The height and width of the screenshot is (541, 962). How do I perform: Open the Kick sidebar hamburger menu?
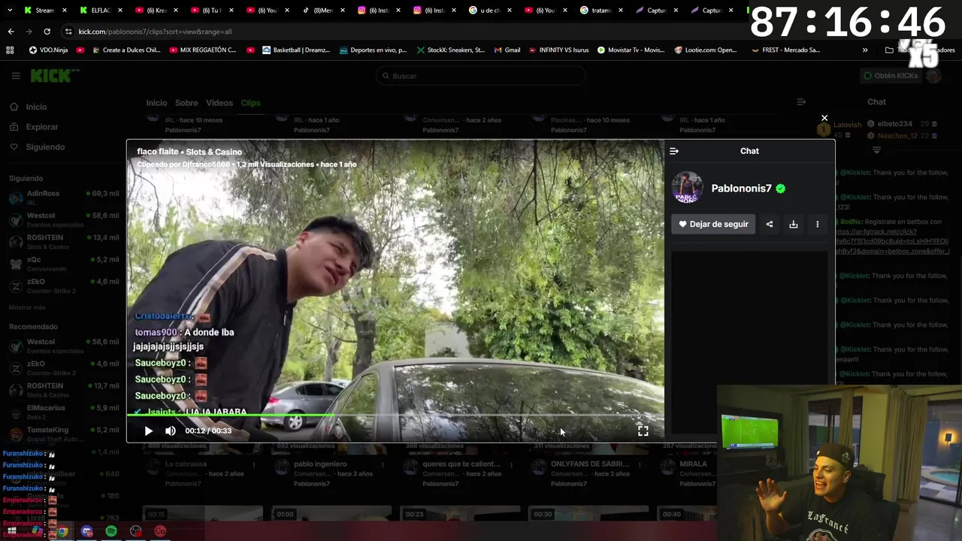pos(15,76)
